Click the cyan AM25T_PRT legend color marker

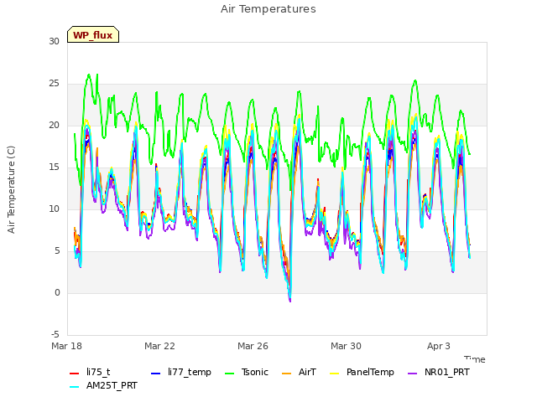point(74,387)
